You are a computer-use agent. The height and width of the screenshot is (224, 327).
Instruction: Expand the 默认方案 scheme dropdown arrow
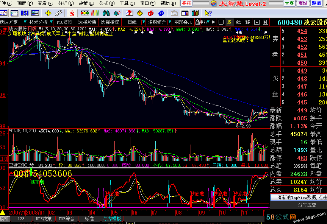pos(25,22)
